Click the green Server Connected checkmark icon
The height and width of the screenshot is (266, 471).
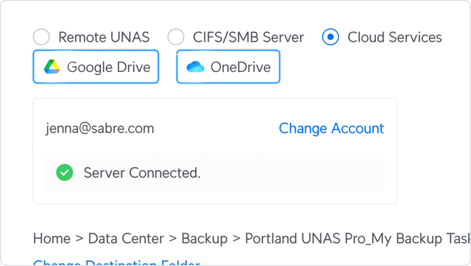(x=65, y=173)
